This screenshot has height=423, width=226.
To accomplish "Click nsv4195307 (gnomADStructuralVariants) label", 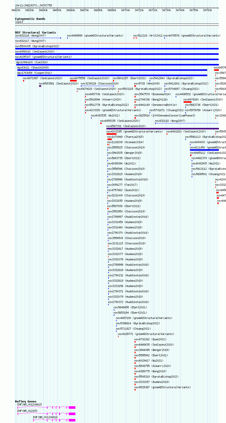I will (x=43, y=57).
